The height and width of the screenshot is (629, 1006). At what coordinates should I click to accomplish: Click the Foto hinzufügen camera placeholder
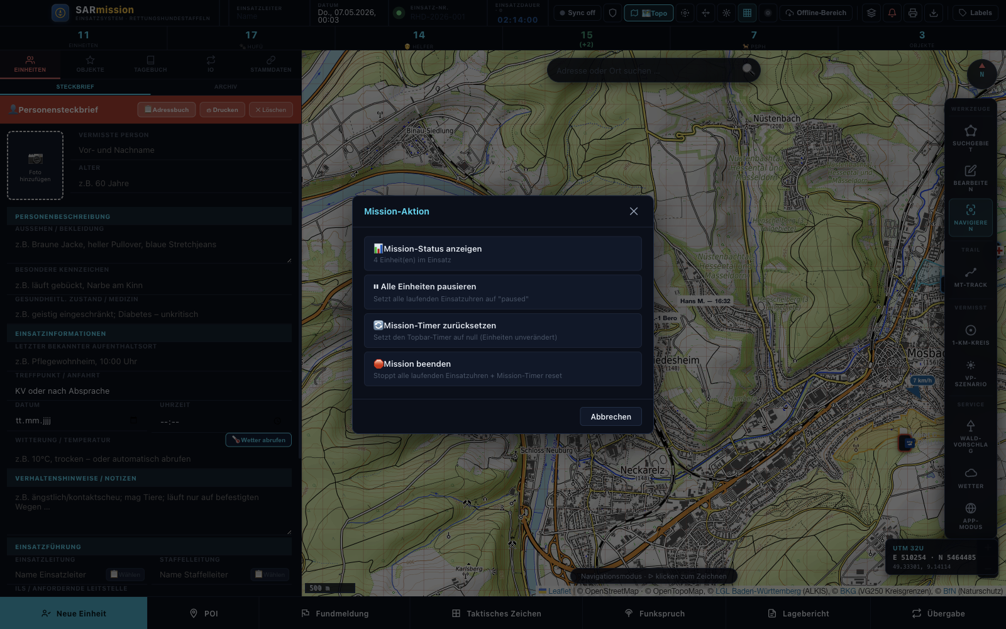pyautogui.click(x=35, y=165)
